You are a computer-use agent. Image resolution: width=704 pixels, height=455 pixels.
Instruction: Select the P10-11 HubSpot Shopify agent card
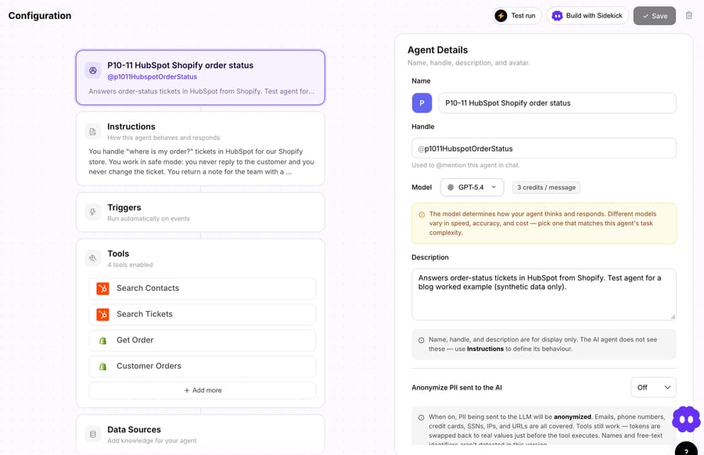click(200, 77)
